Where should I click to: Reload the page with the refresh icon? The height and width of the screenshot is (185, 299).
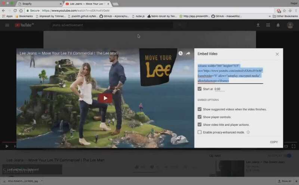coord(15,11)
